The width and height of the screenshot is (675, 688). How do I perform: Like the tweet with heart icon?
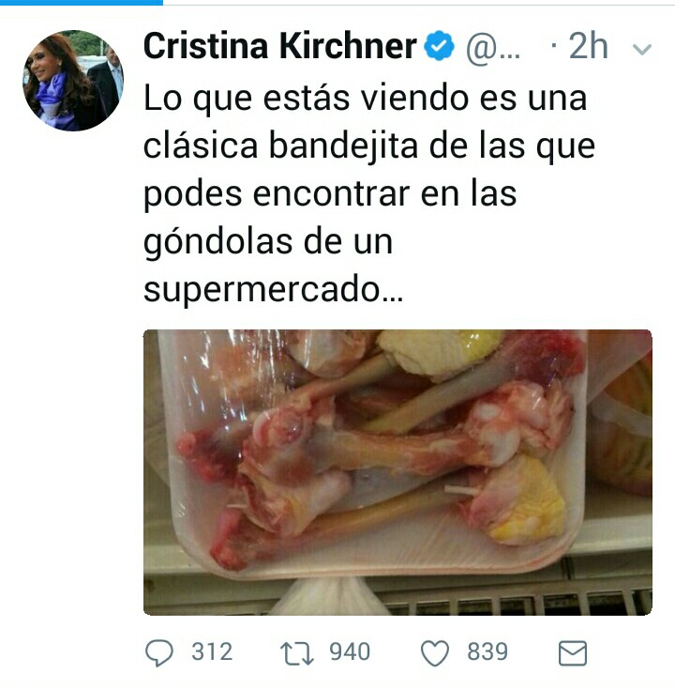435,653
